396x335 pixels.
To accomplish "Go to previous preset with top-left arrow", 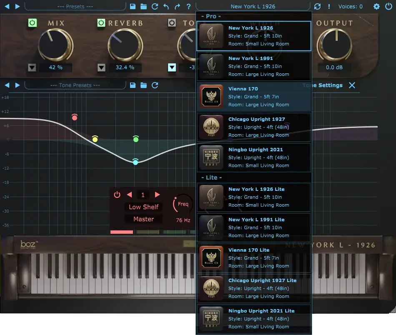I will coord(7,6).
